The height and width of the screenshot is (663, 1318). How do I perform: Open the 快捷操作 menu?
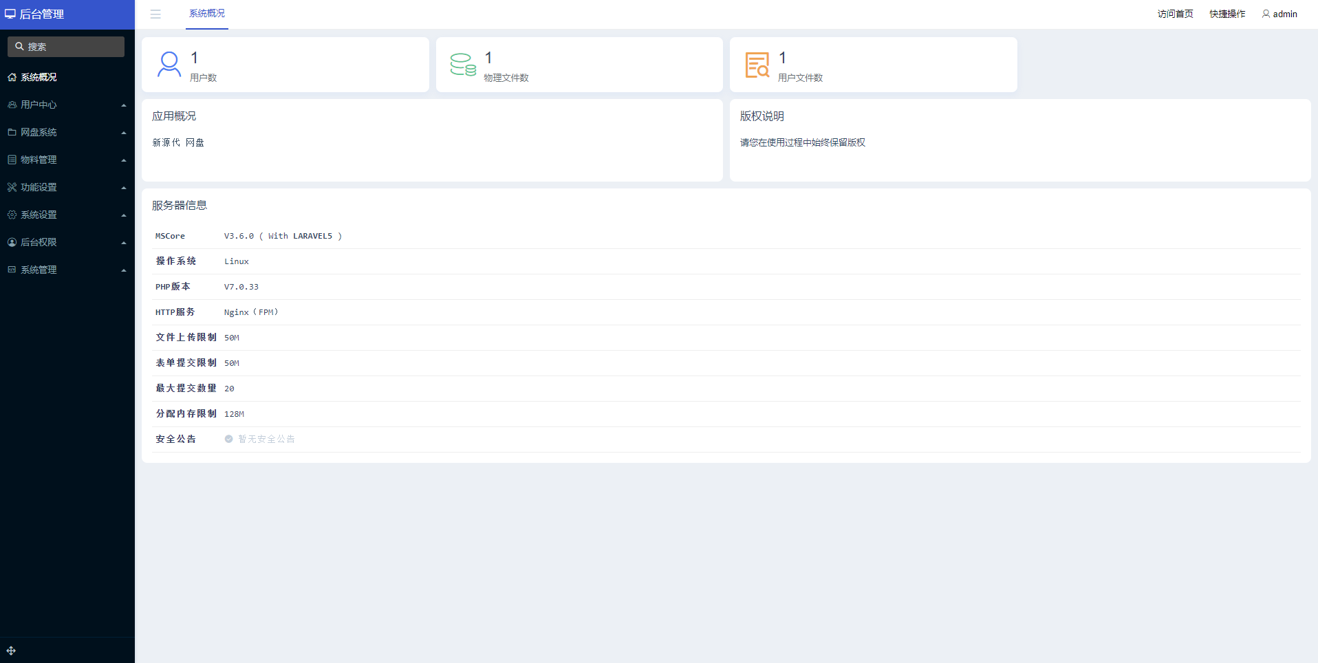(1227, 14)
